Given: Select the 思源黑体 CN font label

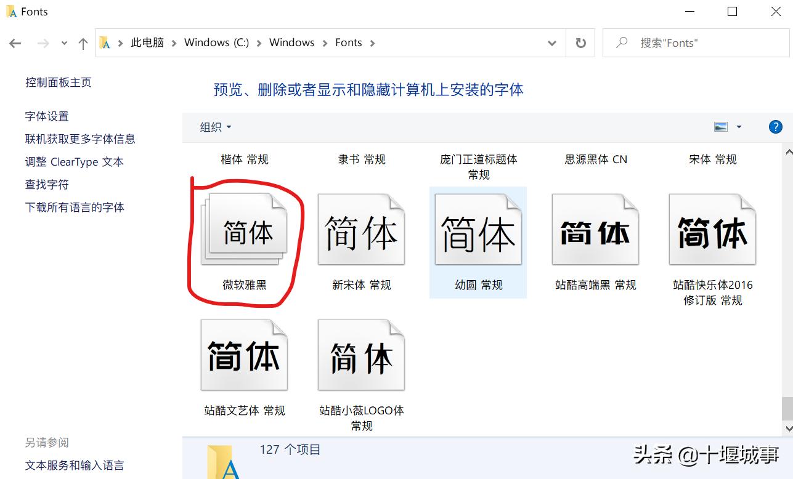Looking at the screenshot, I should [x=596, y=159].
